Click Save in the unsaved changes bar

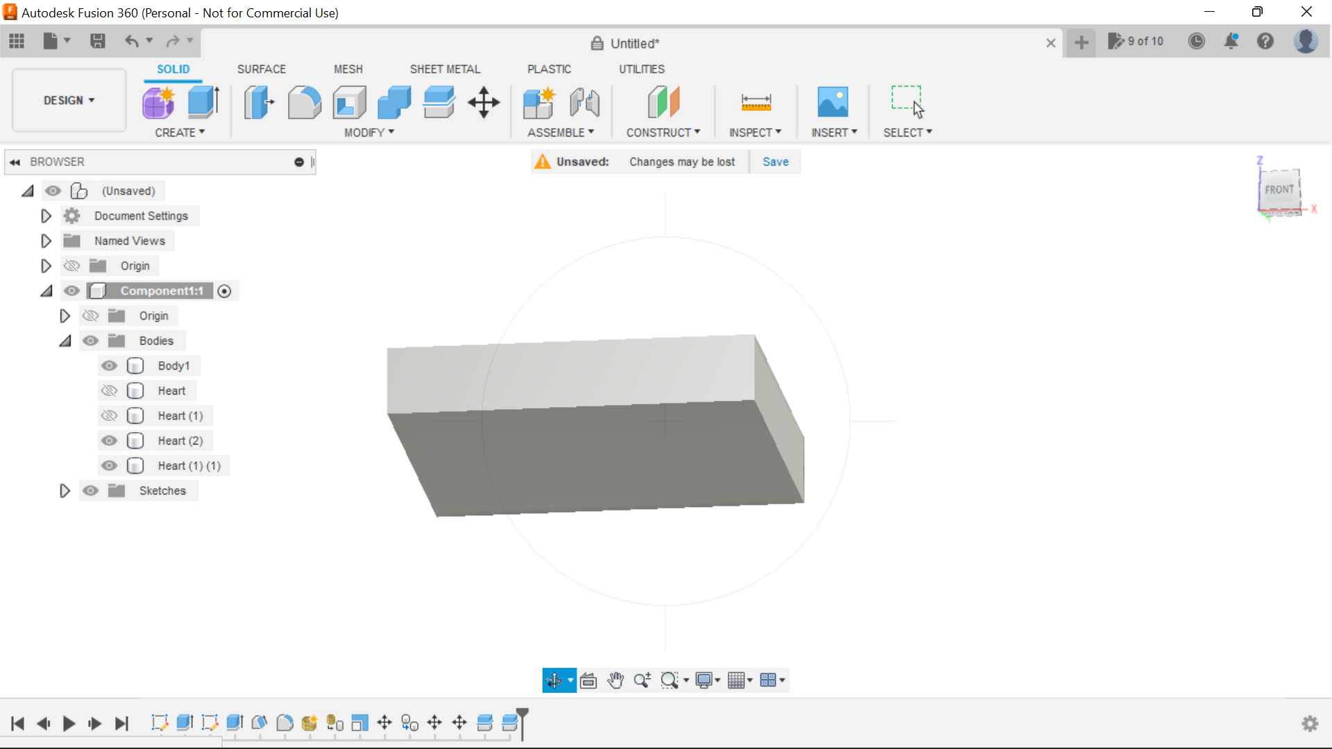pyautogui.click(x=775, y=162)
